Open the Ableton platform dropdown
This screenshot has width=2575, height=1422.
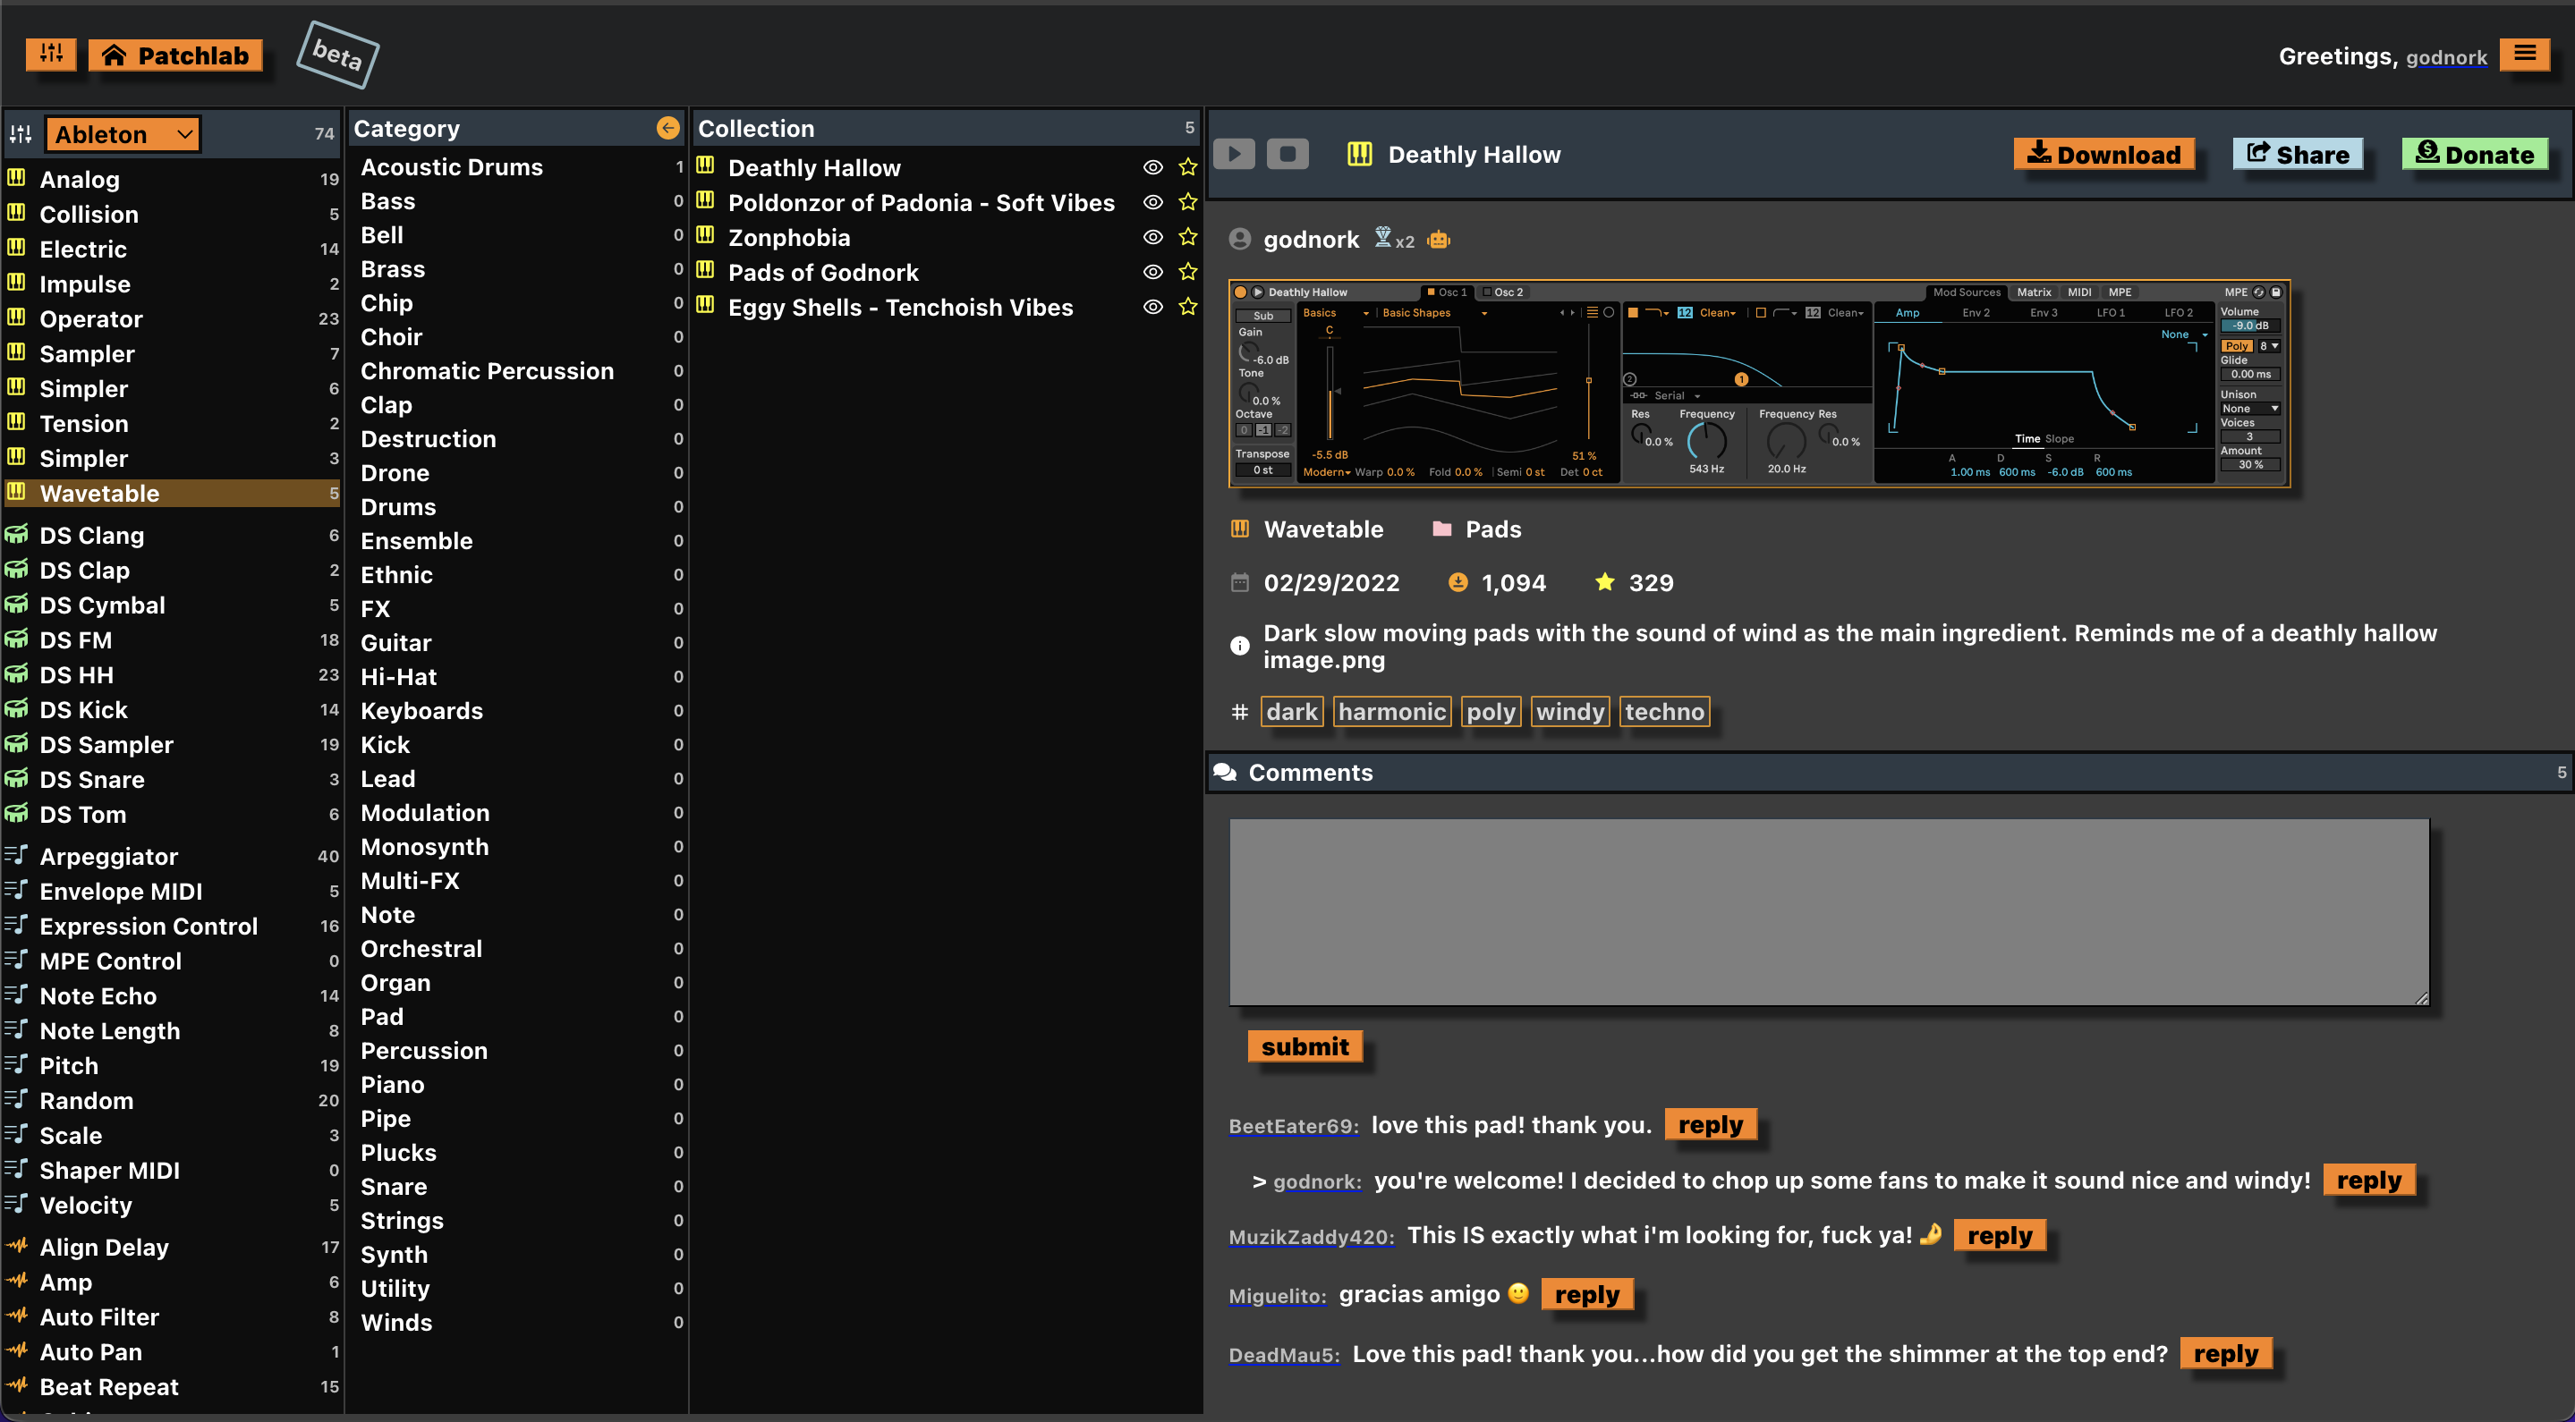tap(122, 134)
